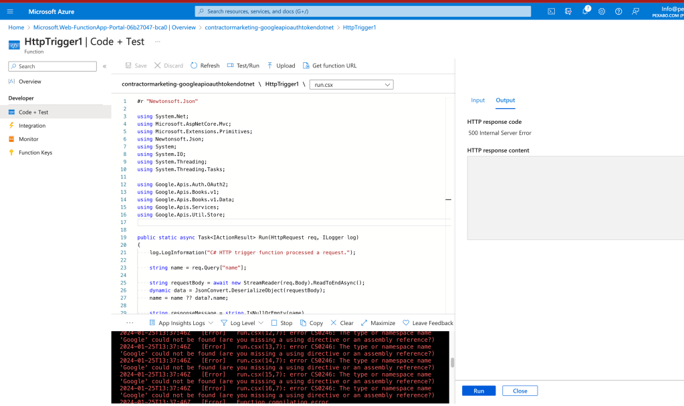Image resolution: width=684 pixels, height=406 pixels.
Task: Click the log console scrollbar thumb
Action: pos(453,363)
